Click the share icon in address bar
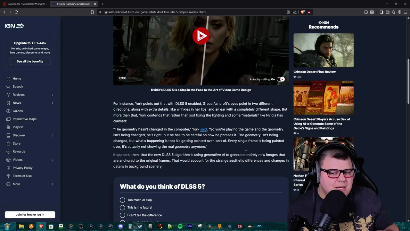The image size is (410, 231). (x=295, y=12)
